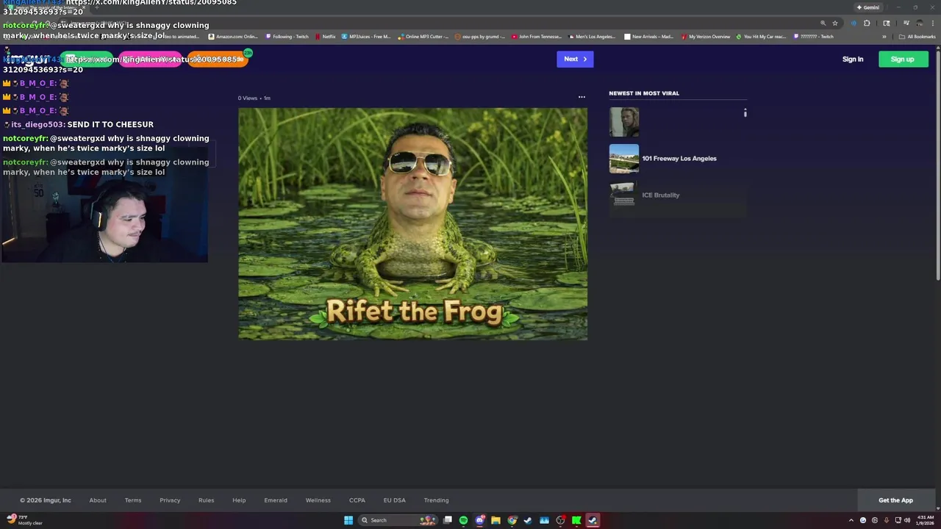Open the Amazon.com bookmark

click(233, 36)
